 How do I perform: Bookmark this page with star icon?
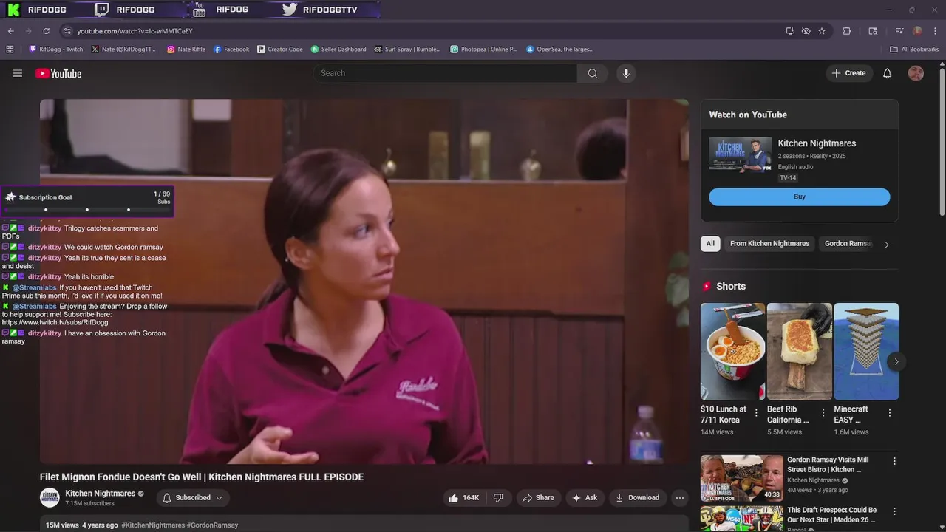pos(822,31)
